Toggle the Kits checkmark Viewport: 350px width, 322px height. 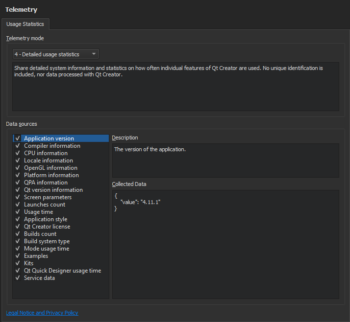(x=17, y=263)
